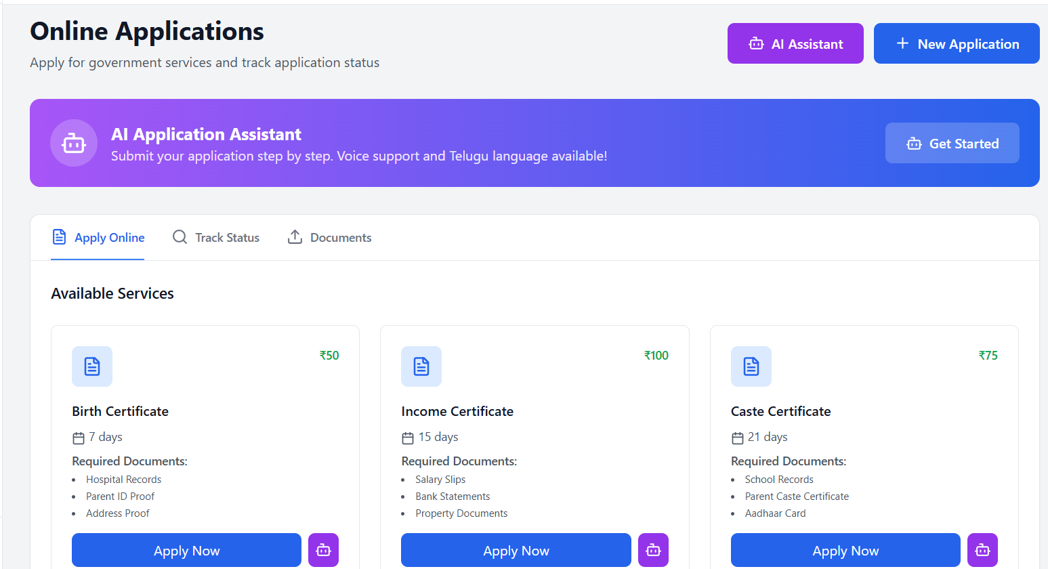This screenshot has height=569, width=1048.
Task: Click the Available Services heading
Action: pyautogui.click(x=112, y=293)
